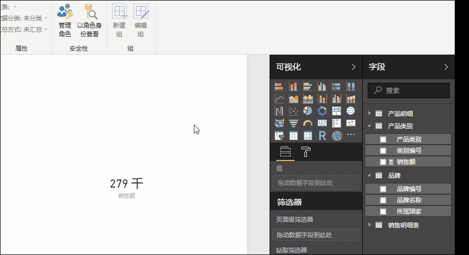Insert a stacked area chart visual
The width and height of the screenshot is (469, 255).
click(307, 99)
